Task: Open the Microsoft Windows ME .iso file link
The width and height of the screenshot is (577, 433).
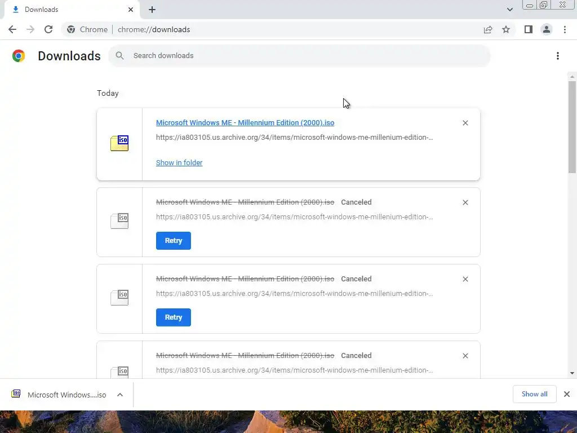Action: [245, 122]
